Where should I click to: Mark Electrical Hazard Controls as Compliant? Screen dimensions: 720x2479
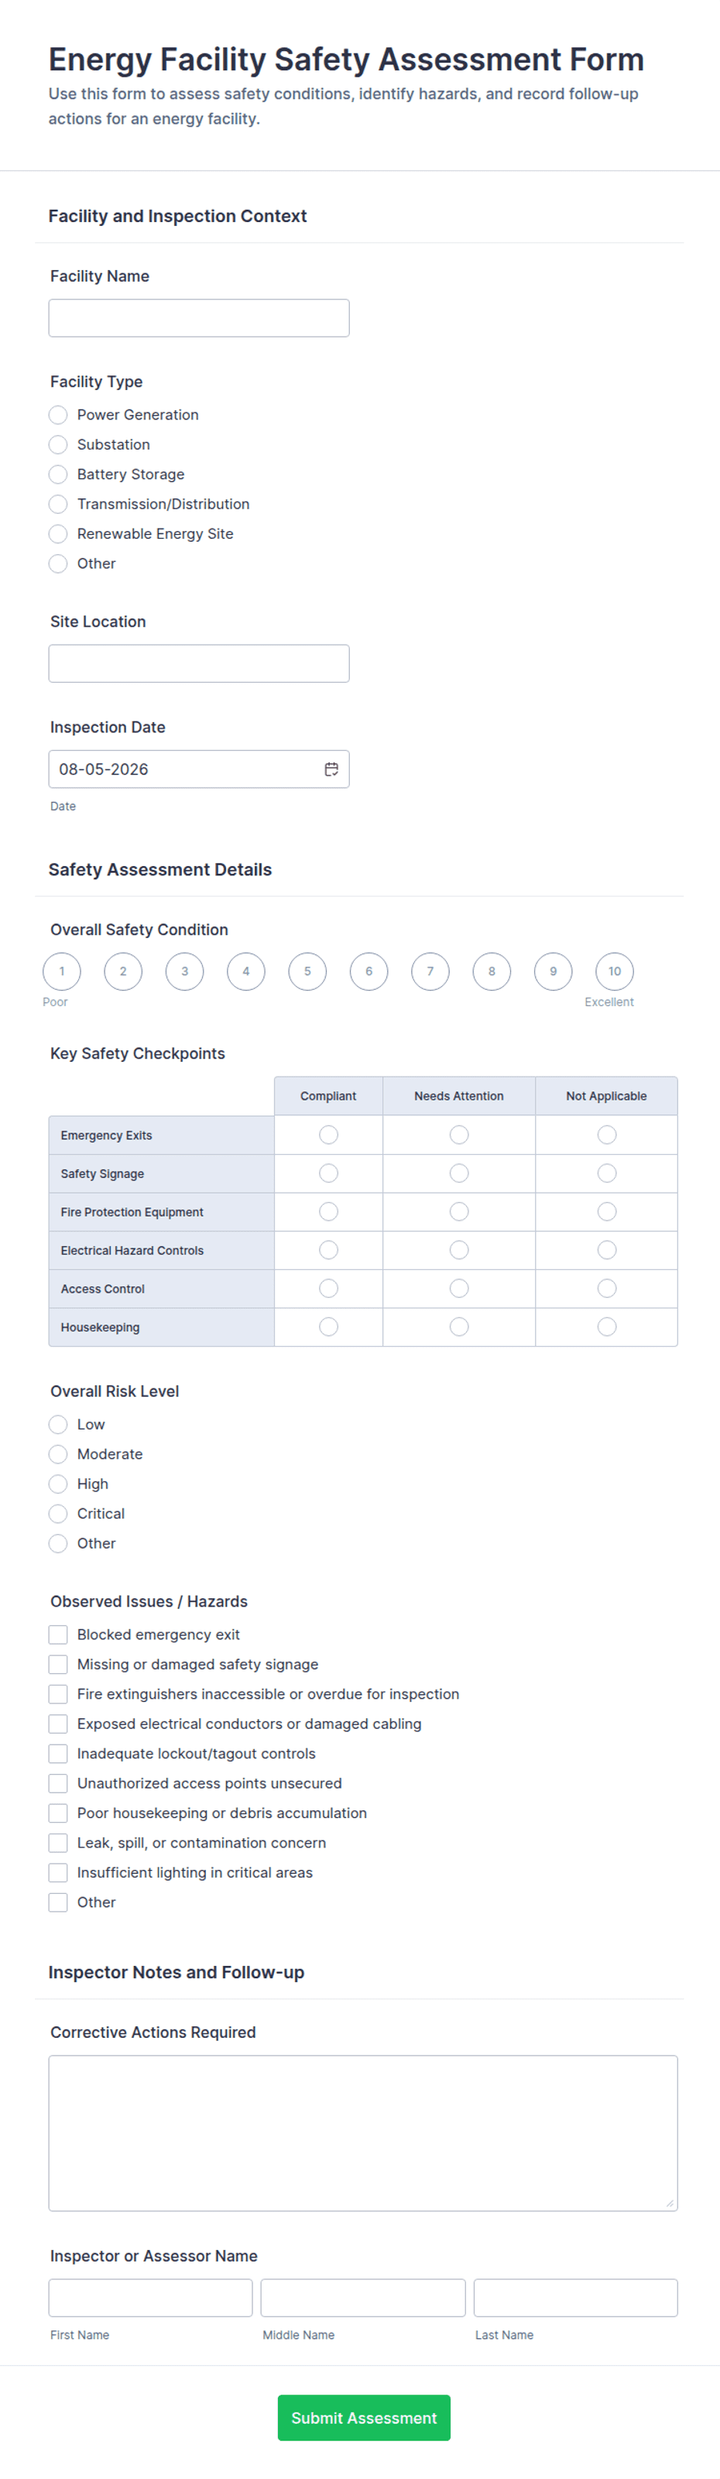pyautogui.click(x=328, y=1250)
